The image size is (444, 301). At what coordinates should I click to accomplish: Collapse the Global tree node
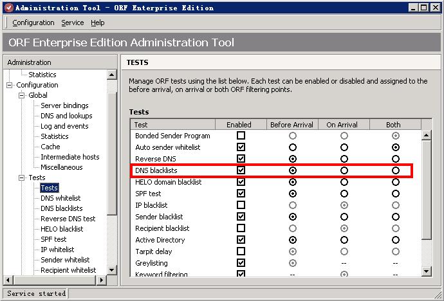coord(21,95)
